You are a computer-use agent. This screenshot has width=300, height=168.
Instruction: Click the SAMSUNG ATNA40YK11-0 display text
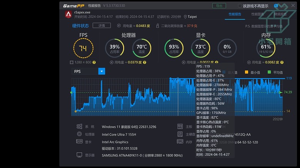tap(142, 155)
